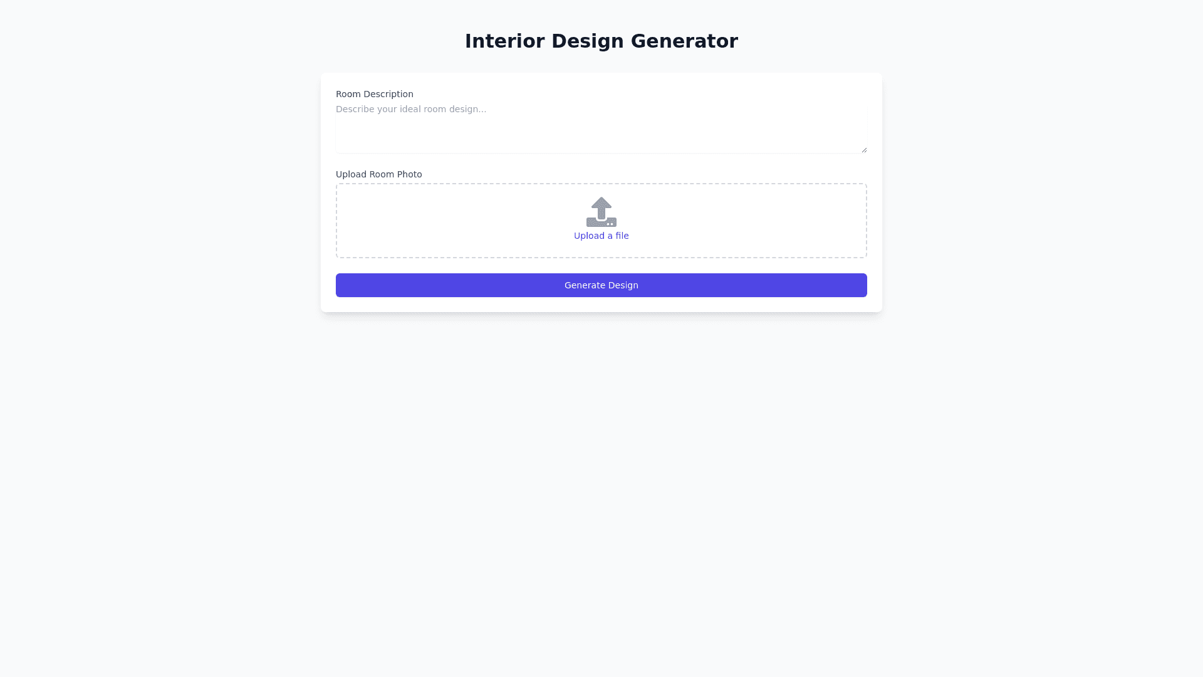This screenshot has width=1203, height=677.
Task: Focus the Room Description text area
Action: tap(601, 128)
